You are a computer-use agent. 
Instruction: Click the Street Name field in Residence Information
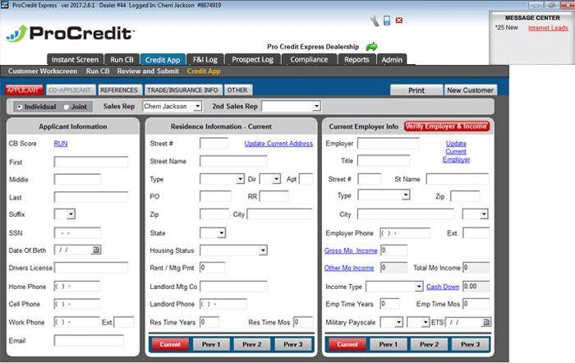point(233,161)
